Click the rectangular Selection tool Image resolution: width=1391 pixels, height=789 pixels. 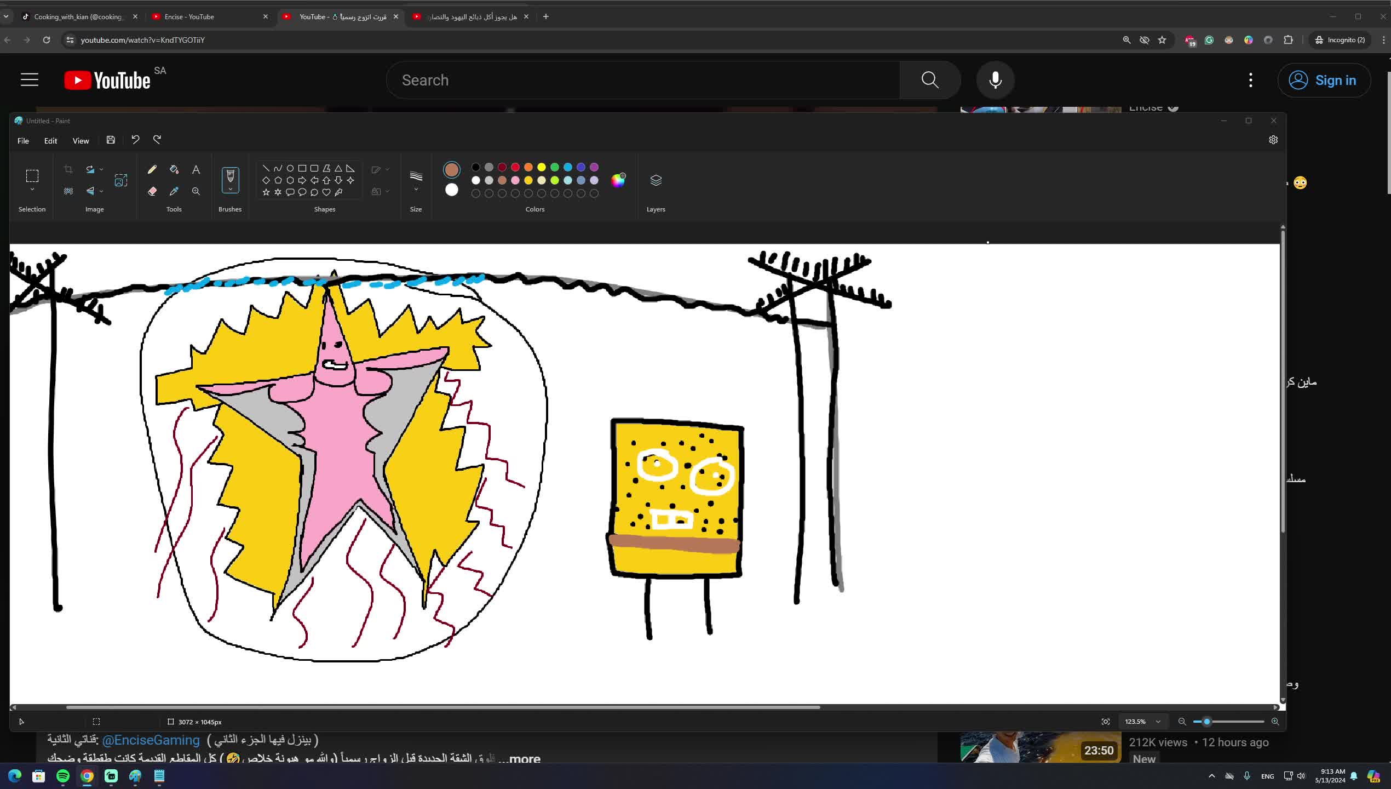point(32,176)
